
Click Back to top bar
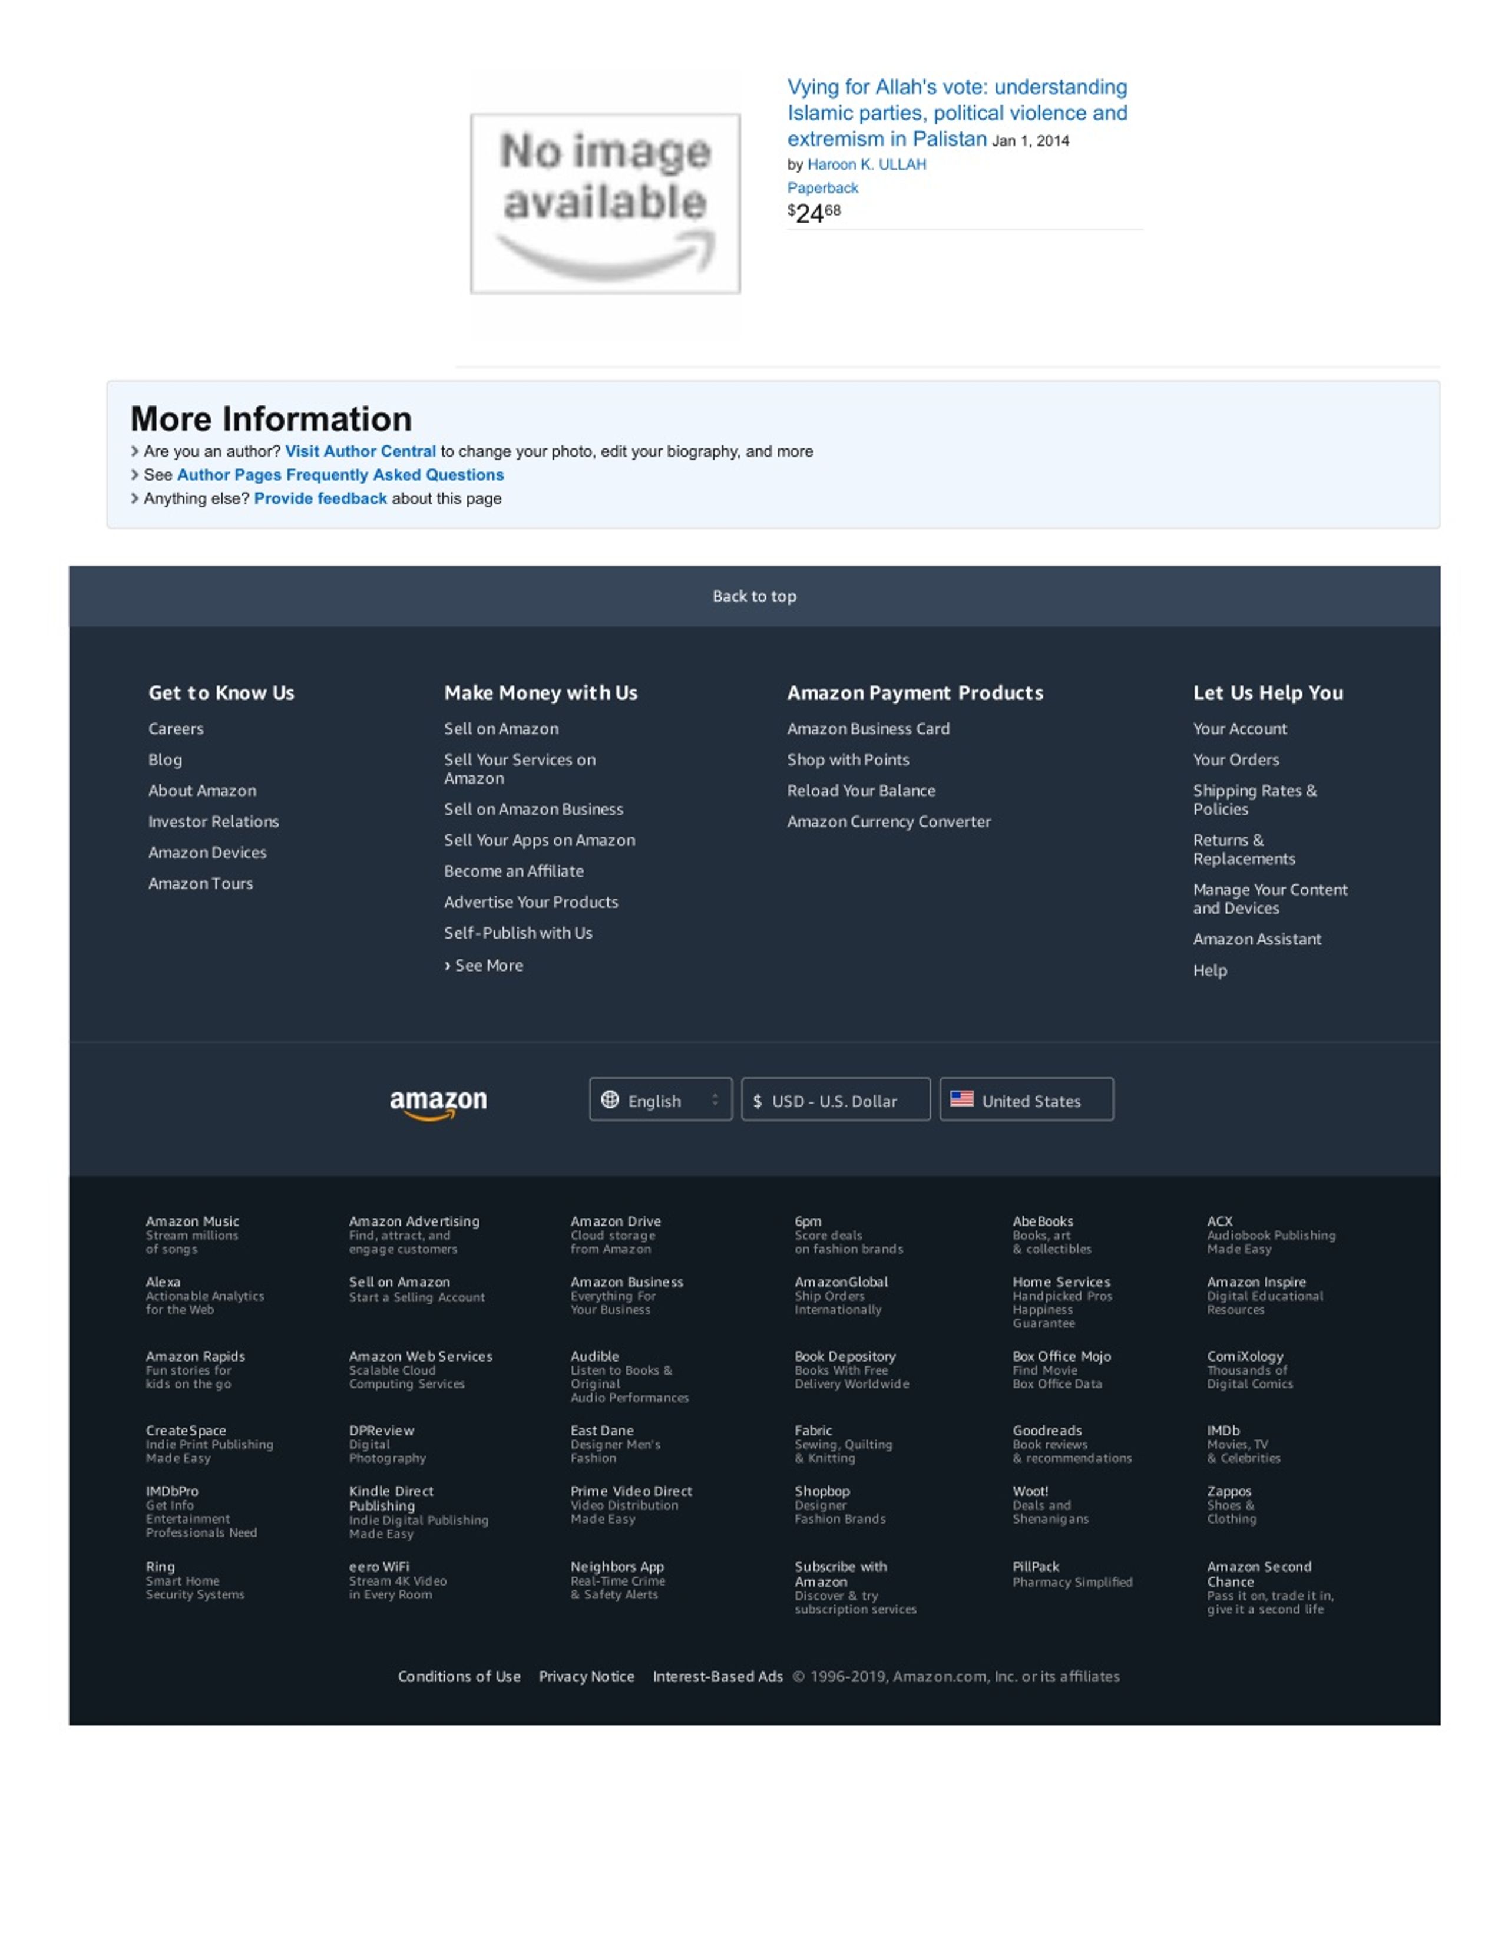[754, 596]
